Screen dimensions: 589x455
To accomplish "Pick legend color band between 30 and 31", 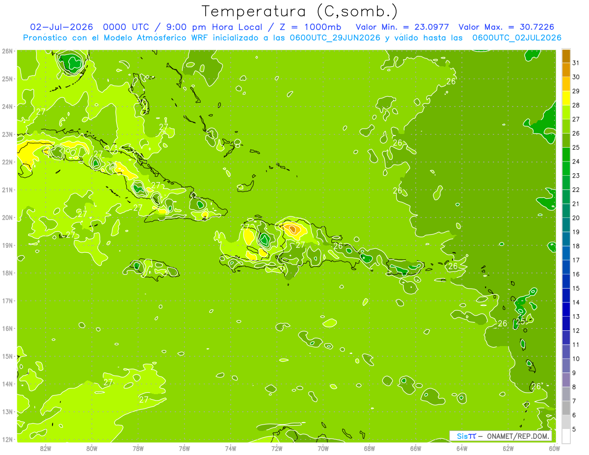I will [566, 70].
